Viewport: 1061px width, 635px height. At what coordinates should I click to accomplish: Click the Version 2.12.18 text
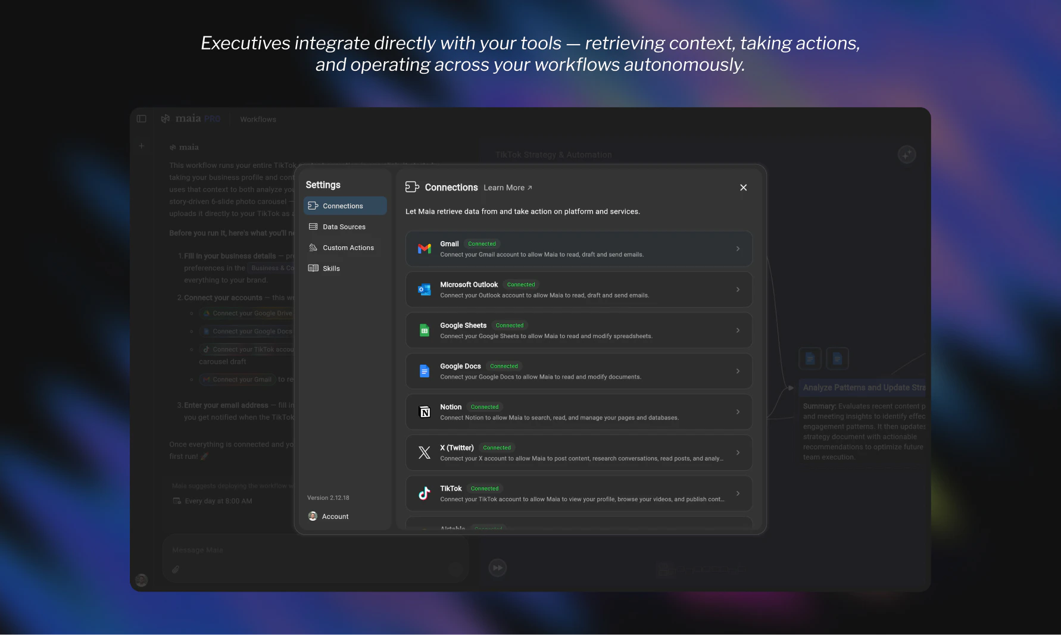(x=328, y=498)
